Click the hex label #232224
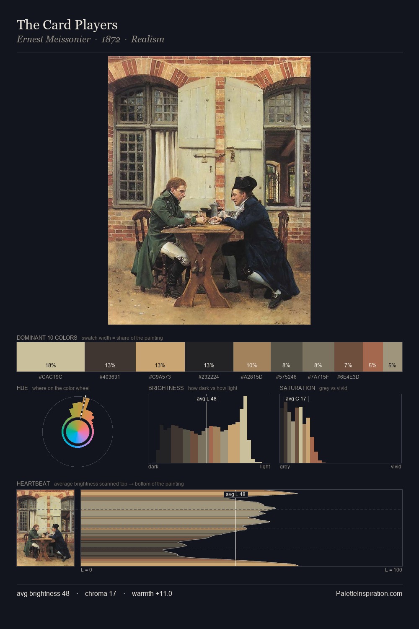 209,377
